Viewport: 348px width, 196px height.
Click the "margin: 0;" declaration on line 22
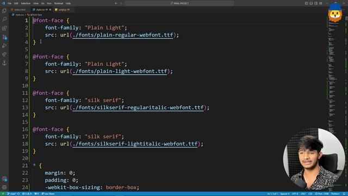click(x=60, y=173)
